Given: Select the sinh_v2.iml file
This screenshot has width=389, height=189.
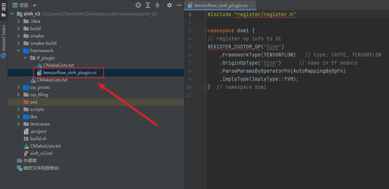Looking at the screenshot, I should [96, 153].
